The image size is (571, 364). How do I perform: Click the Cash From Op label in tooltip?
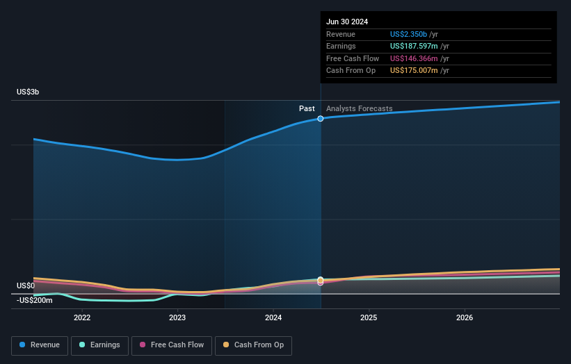pos(351,71)
